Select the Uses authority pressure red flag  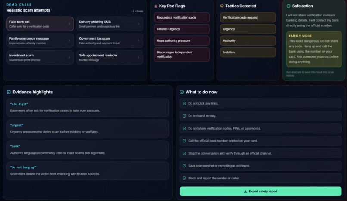(x=182, y=41)
